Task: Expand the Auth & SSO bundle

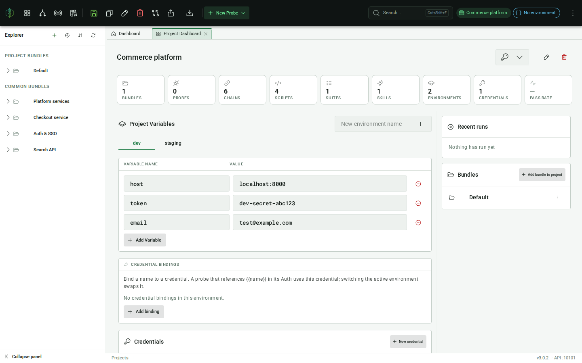Action: 8,134
